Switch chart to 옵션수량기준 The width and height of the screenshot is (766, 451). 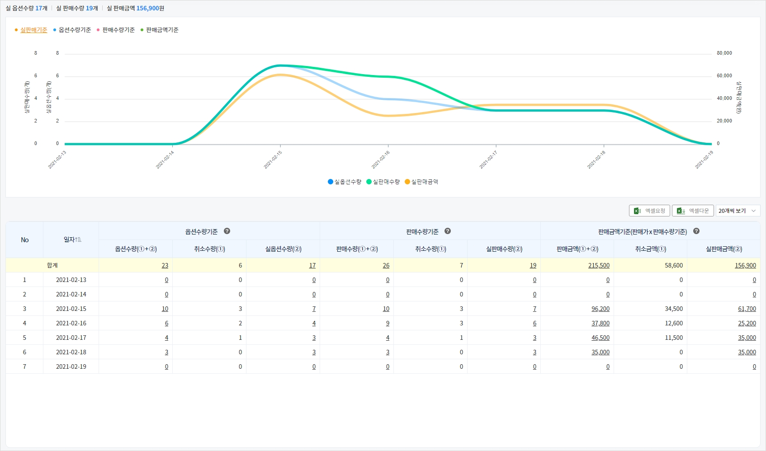click(75, 30)
